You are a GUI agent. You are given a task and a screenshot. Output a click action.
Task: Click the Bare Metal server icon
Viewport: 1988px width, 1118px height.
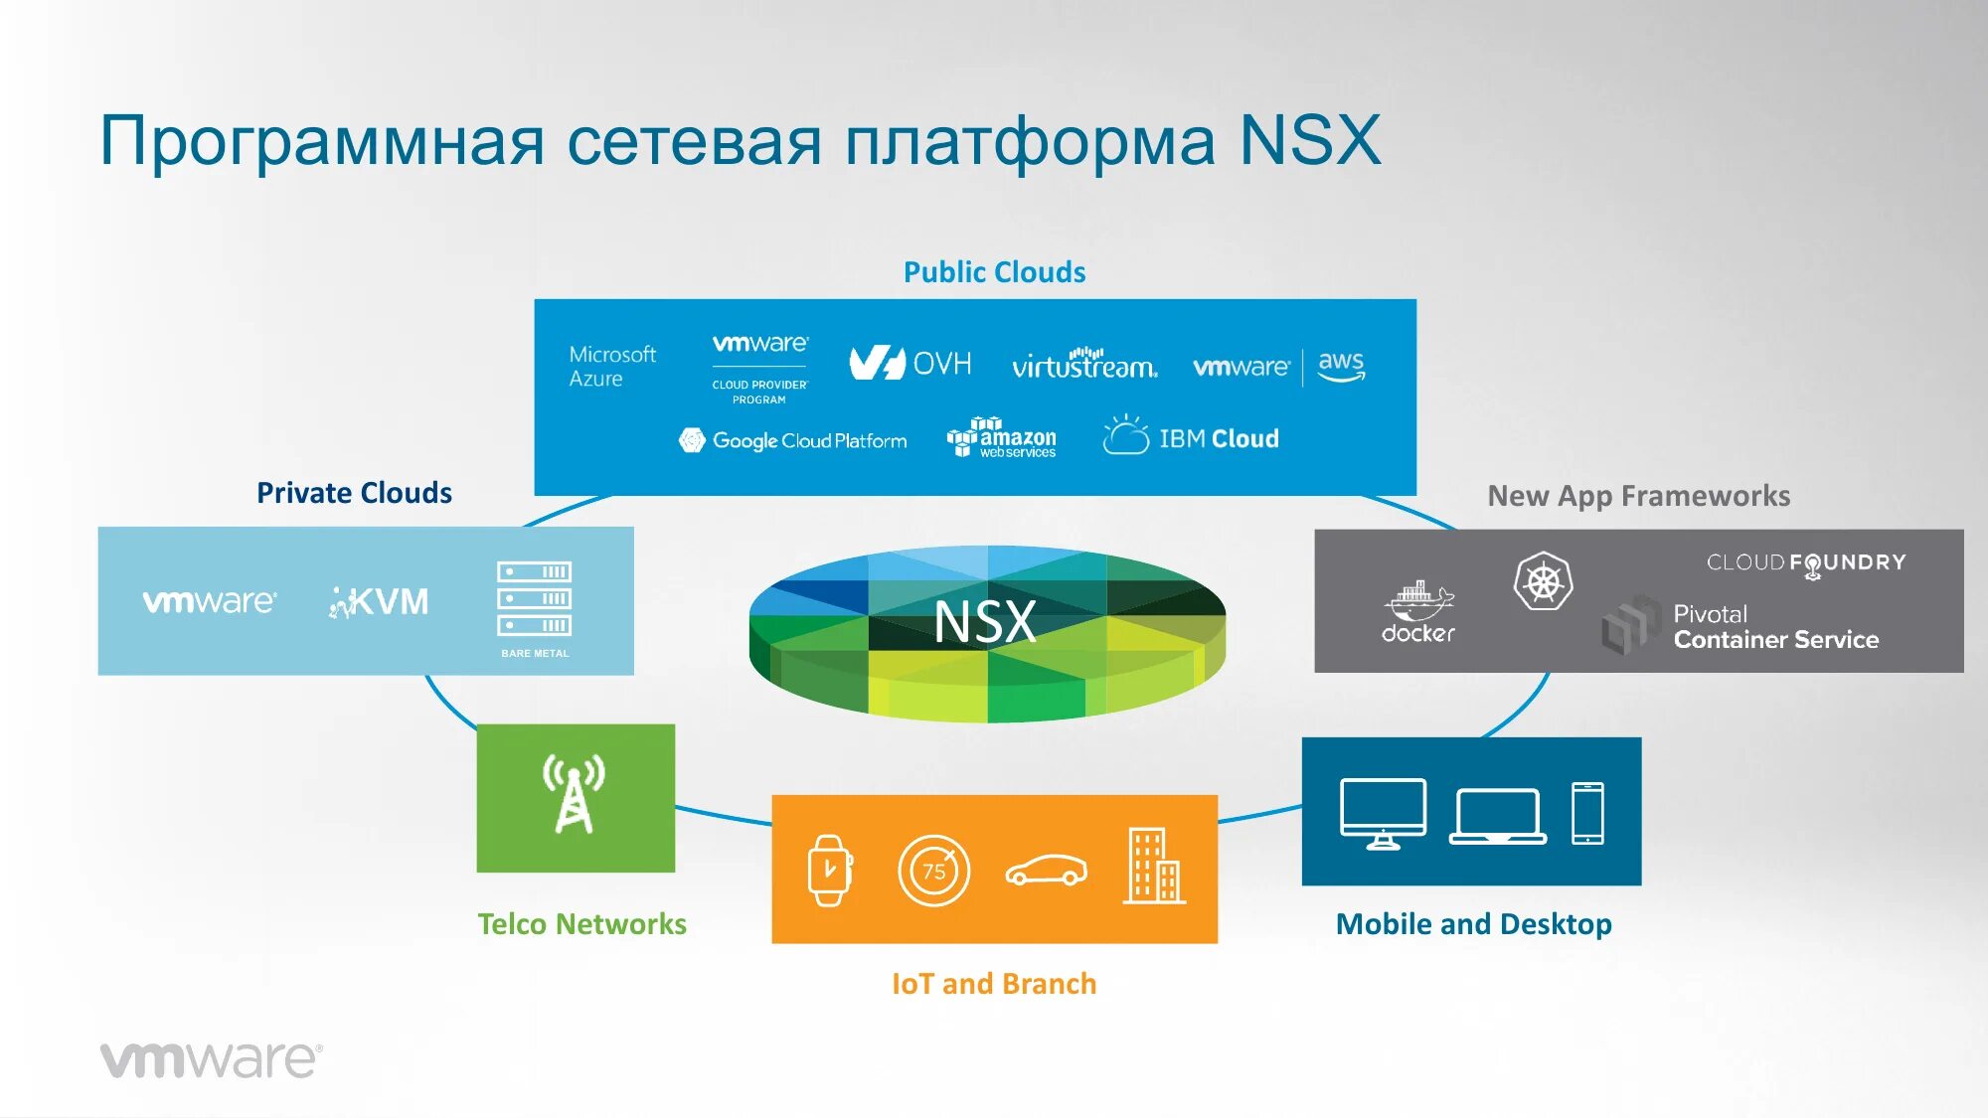[x=534, y=600]
